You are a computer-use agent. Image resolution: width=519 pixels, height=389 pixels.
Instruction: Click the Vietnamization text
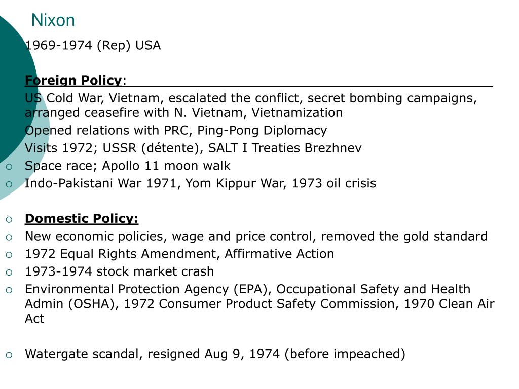[x=297, y=113]
